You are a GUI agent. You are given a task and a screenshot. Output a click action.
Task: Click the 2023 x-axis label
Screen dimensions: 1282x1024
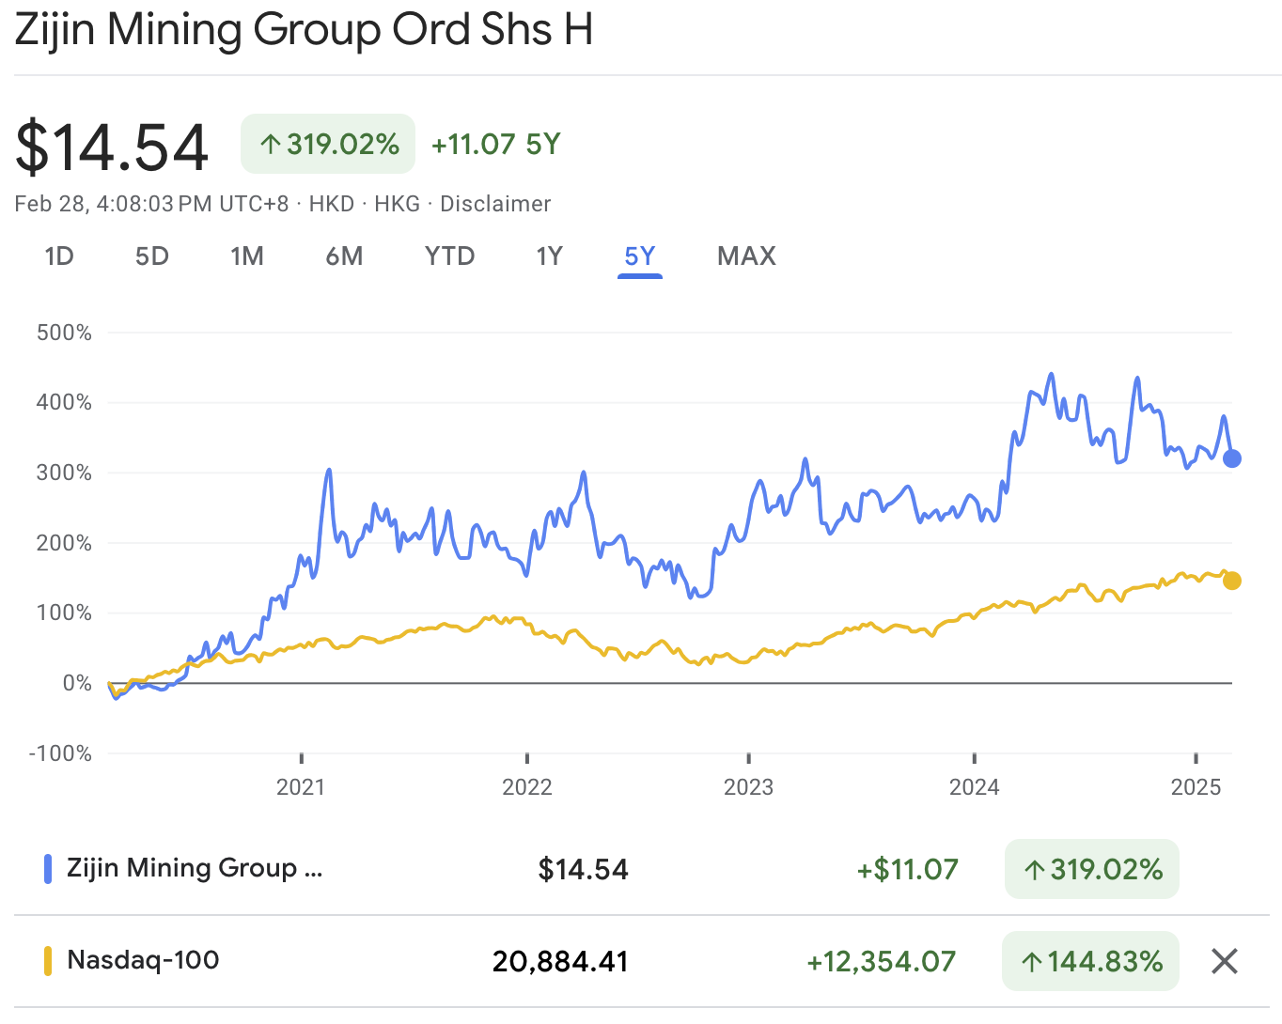click(x=748, y=787)
